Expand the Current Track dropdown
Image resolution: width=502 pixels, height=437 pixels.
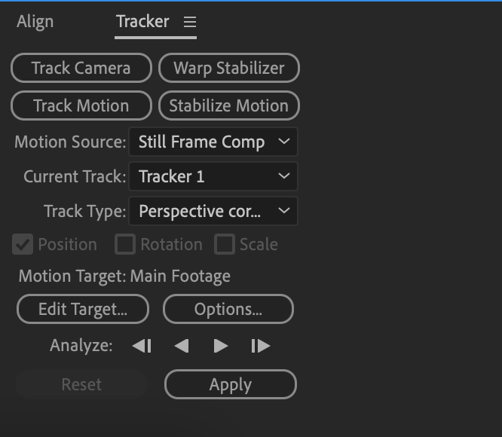(213, 176)
